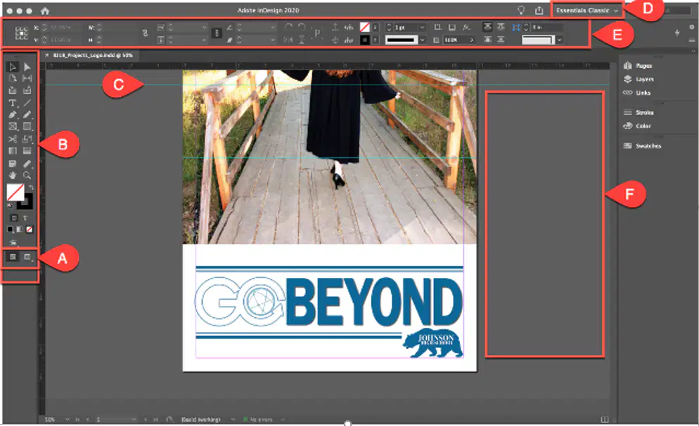The height and width of the screenshot is (426, 699).
Task: Select the Zoom magnifier tool
Action: coord(27,175)
